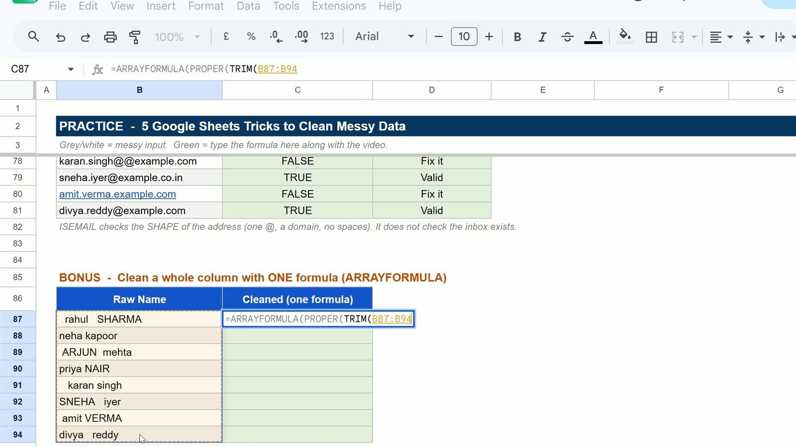Screen dimensions: 796x447
Task: Expand the Name box dropdown arrow
Action: (x=71, y=69)
